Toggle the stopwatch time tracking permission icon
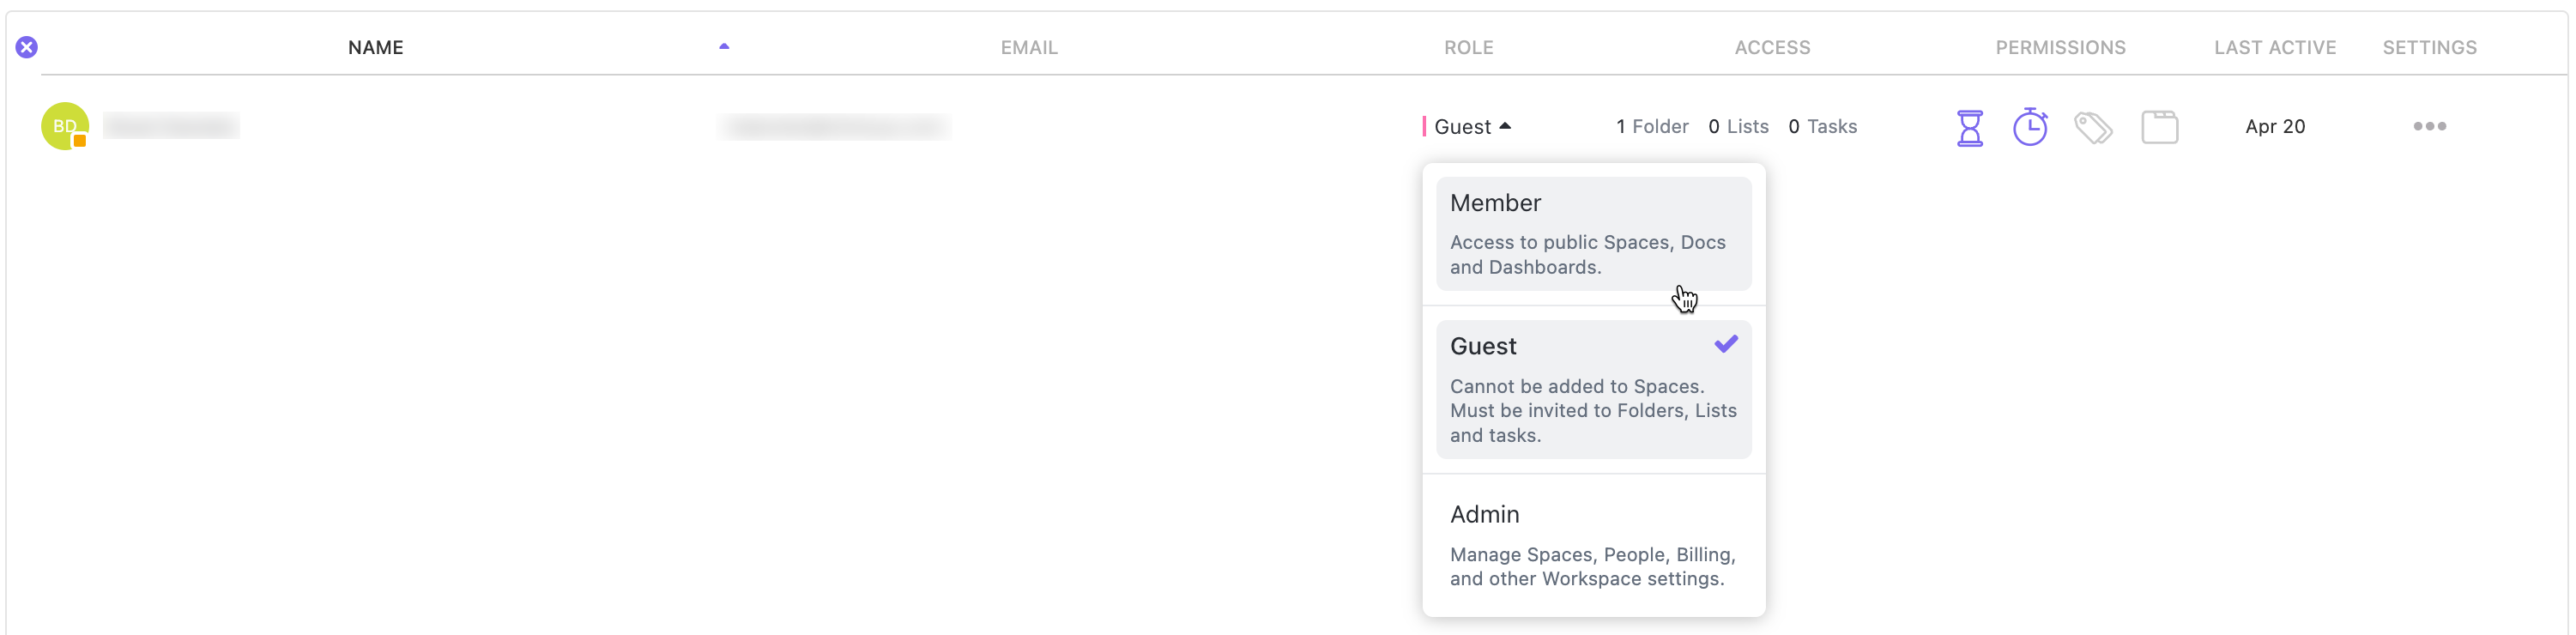2576x635 pixels. click(2029, 127)
